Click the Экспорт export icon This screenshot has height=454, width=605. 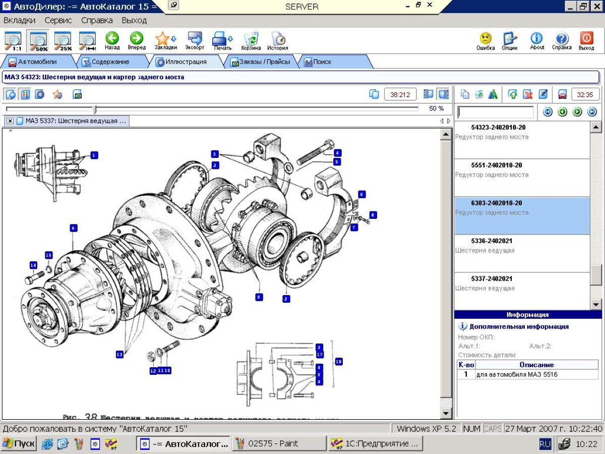[195, 41]
